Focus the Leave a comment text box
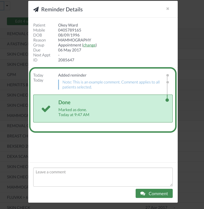Viewport: 204px width, 209px height. tap(103, 177)
